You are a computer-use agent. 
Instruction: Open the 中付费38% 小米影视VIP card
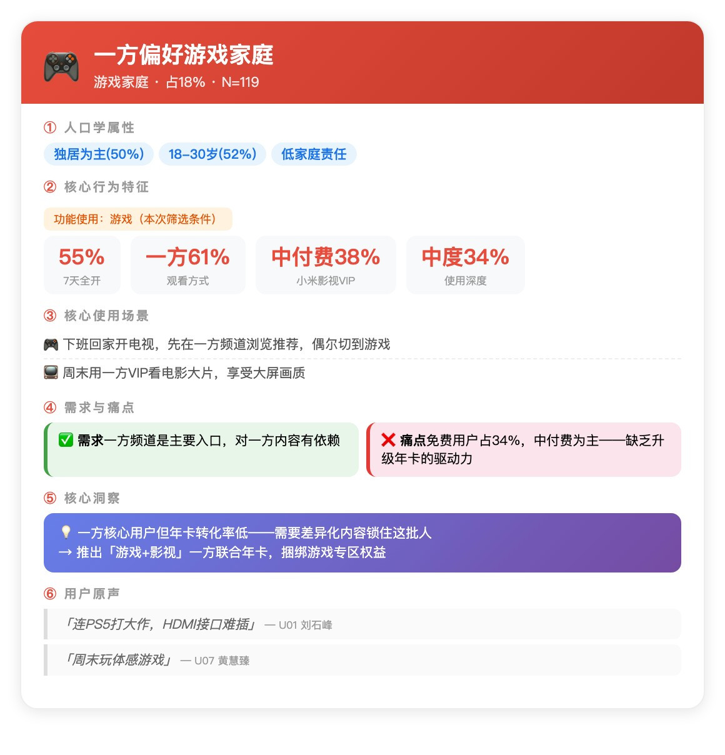(x=326, y=265)
